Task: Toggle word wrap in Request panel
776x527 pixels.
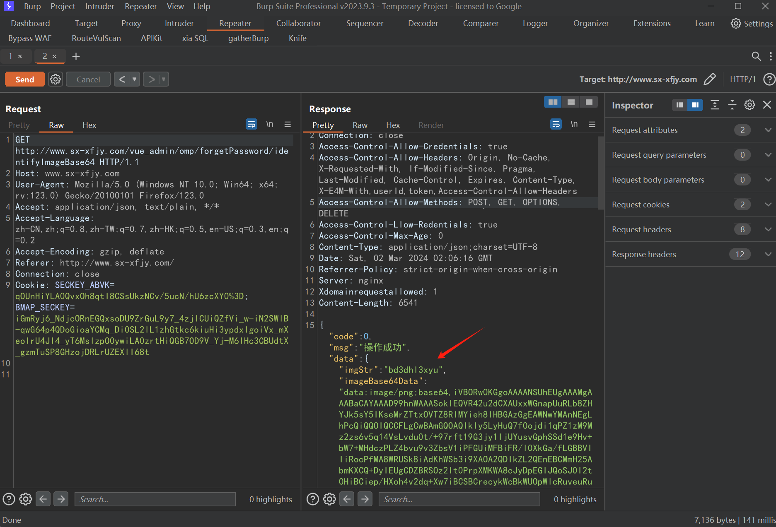Action: coord(251,124)
